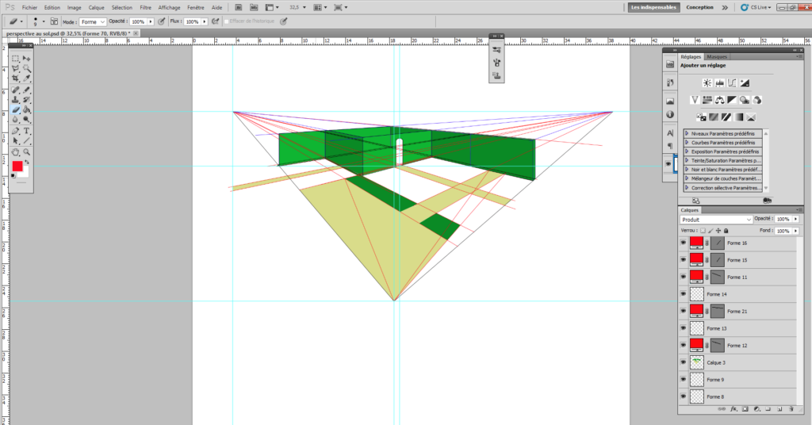The height and width of the screenshot is (425, 812).
Task: Click the red foreground color swatch
Action: (x=17, y=167)
